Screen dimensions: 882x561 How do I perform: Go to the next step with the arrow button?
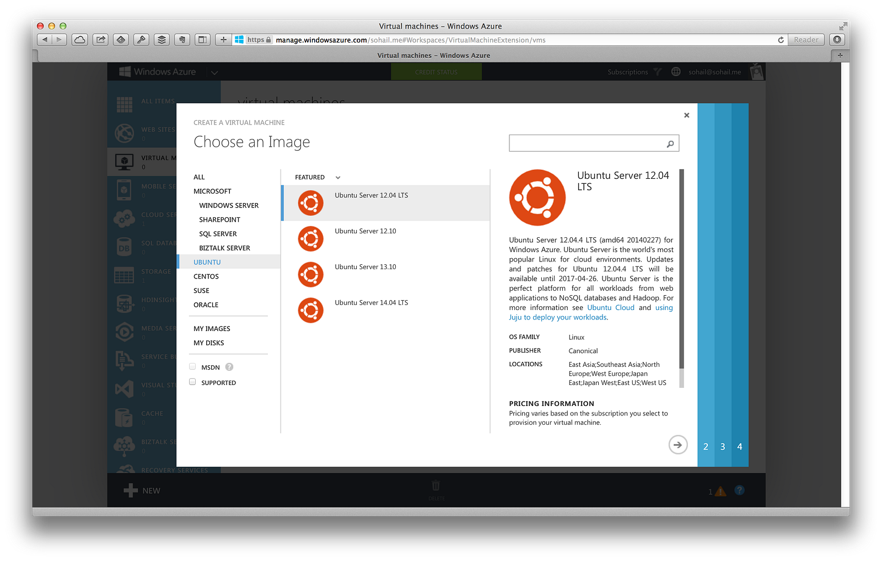click(678, 445)
